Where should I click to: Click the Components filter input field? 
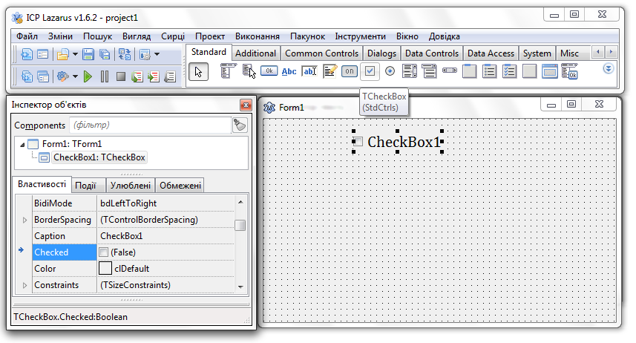(148, 125)
